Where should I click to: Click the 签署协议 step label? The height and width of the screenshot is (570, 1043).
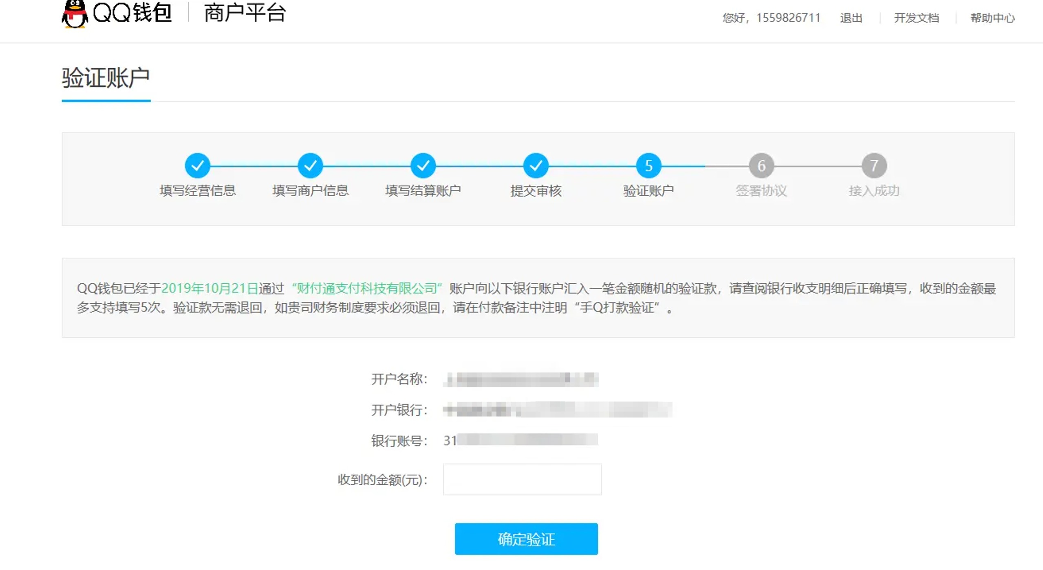pyautogui.click(x=761, y=191)
